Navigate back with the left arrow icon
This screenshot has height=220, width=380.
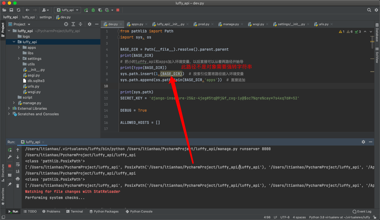pos(27,10)
